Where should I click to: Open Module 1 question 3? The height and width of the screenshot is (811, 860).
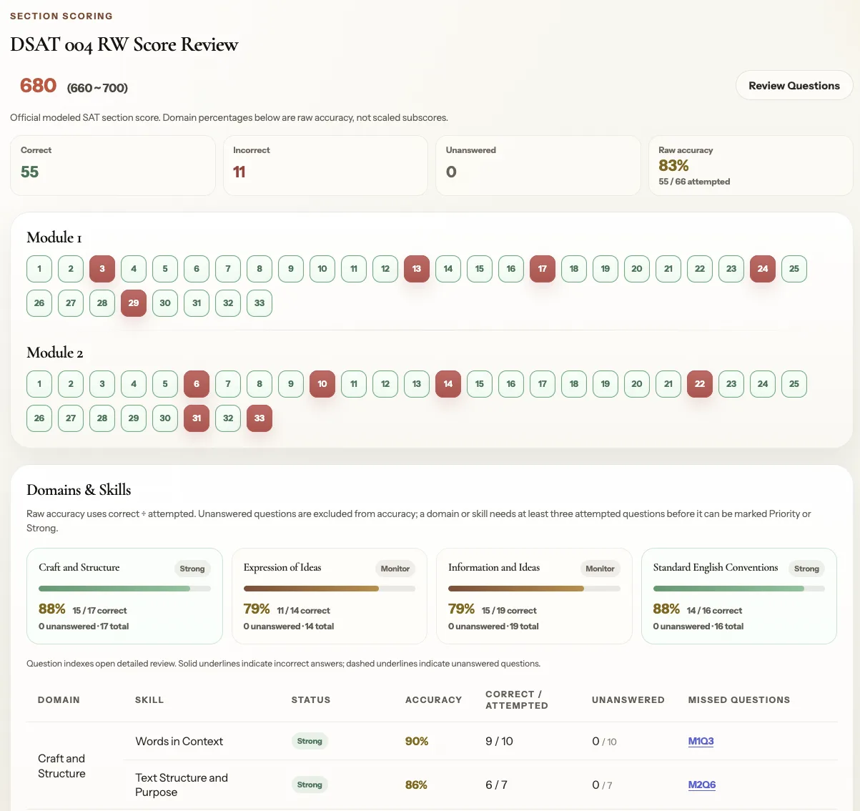point(102,269)
